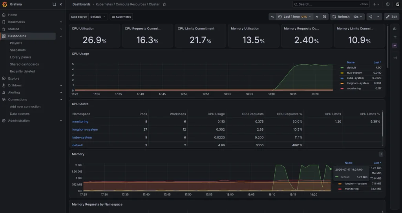Image resolution: width=402 pixels, height=213 pixels.
Task: Open the outline list icon in right toolbar
Action: pos(395,37)
